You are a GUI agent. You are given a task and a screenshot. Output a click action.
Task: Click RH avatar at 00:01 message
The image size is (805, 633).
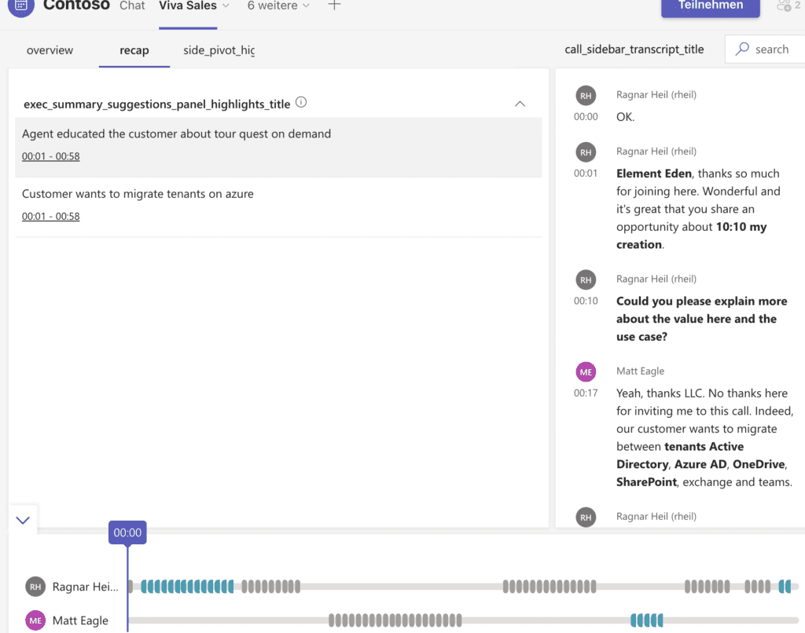pos(586,152)
